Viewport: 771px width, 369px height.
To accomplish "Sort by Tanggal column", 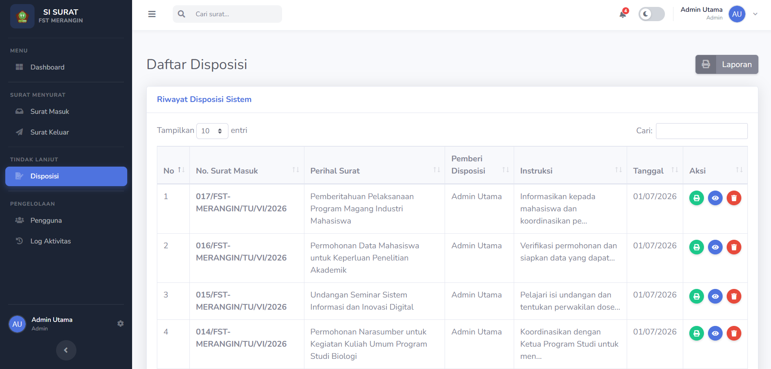I will [655, 165].
